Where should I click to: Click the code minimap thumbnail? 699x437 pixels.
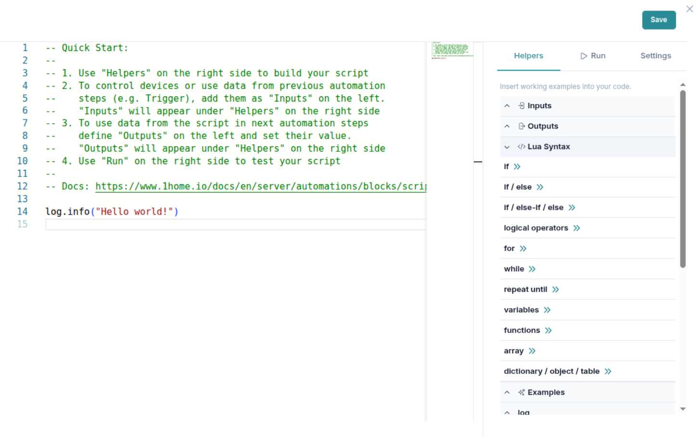(452, 50)
